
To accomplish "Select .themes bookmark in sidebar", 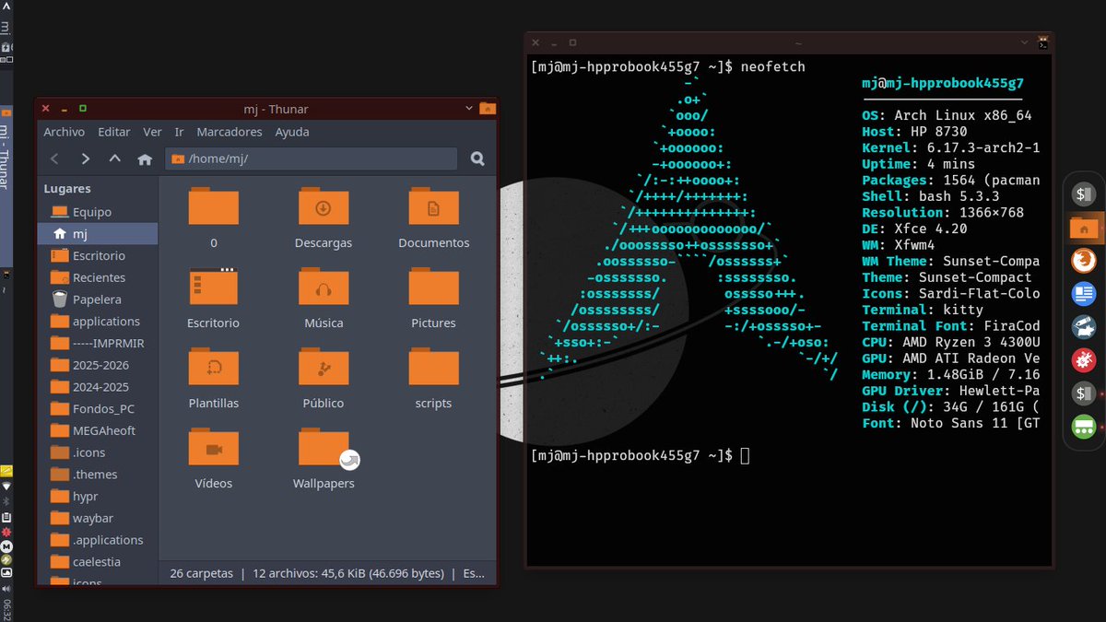I will coord(98,475).
